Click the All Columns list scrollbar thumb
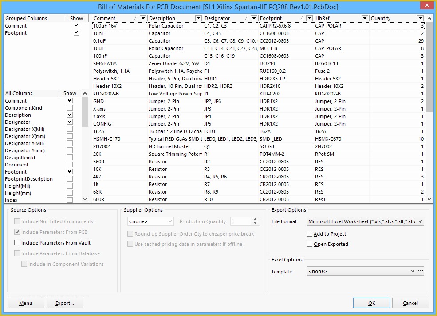 click(x=85, y=112)
